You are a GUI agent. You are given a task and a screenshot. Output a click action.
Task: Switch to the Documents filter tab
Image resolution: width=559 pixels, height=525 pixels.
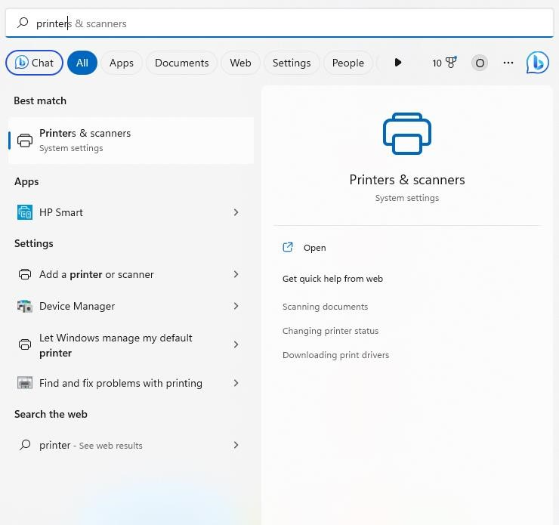pyautogui.click(x=182, y=63)
